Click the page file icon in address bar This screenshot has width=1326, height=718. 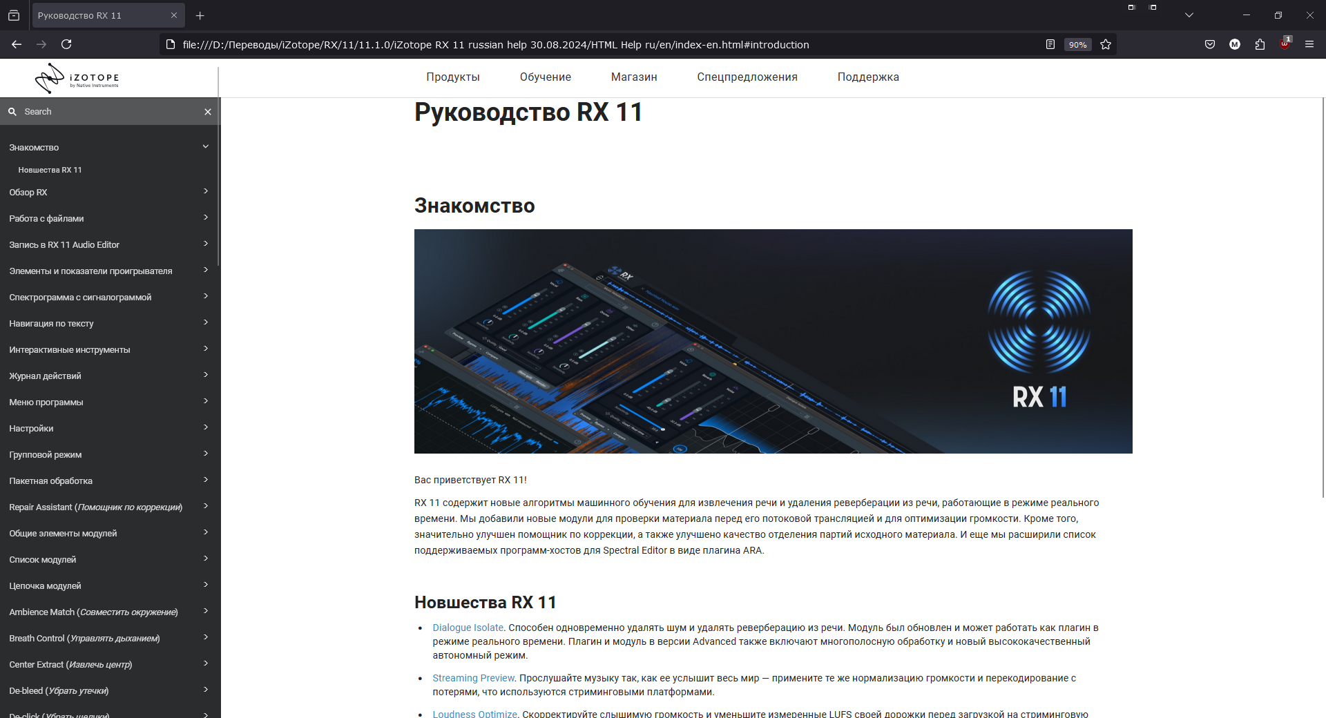point(171,44)
